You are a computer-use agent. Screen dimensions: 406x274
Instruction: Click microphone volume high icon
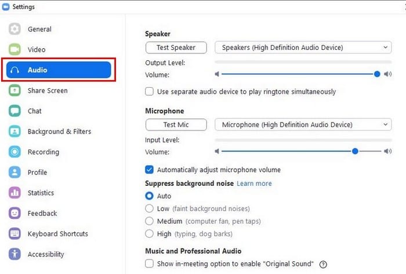[387, 151]
